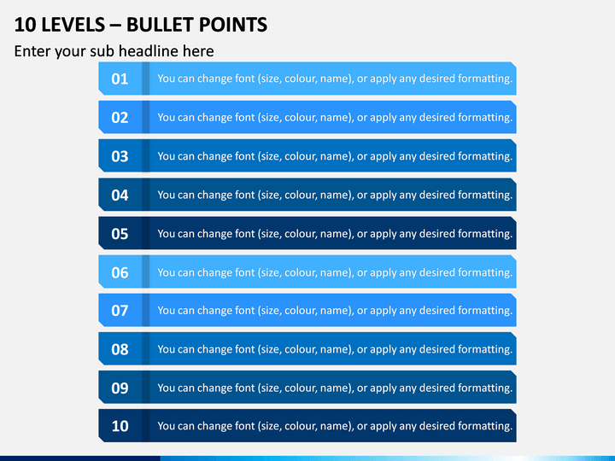Click the text in bullet row 05
Image resolution: width=615 pixels, height=461 pixels.
pos(335,234)
